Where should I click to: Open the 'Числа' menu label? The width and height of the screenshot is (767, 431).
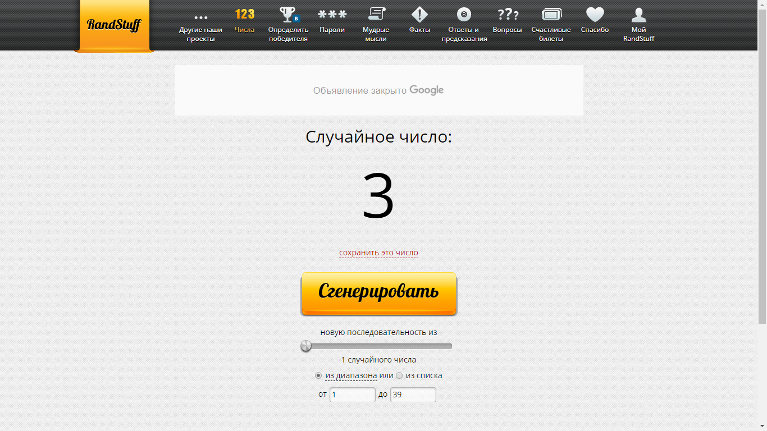pyautogui.click(x=245, y=30)
